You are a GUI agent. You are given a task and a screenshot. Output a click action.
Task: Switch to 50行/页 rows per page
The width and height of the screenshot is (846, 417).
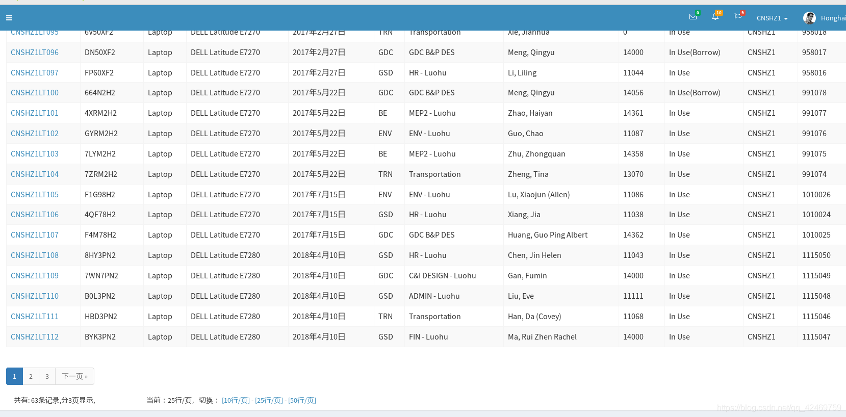(302, 401)
